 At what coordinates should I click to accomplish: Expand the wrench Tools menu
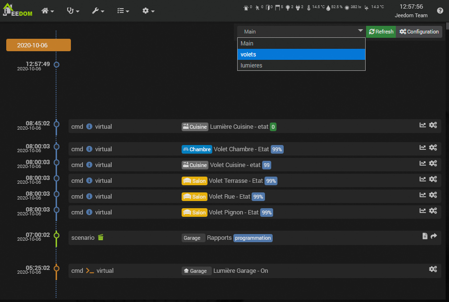98,11
